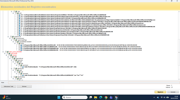
Task: Click inside the Ruta path field
Action: (94, 83)
